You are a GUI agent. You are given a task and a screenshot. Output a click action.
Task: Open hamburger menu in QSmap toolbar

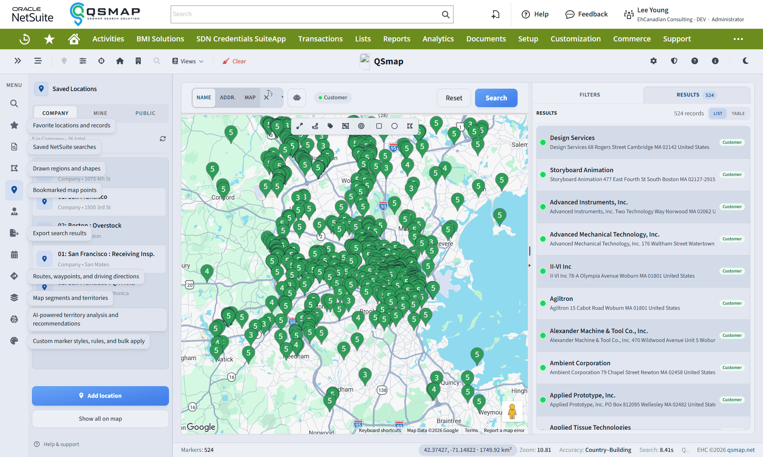(38, 61)
